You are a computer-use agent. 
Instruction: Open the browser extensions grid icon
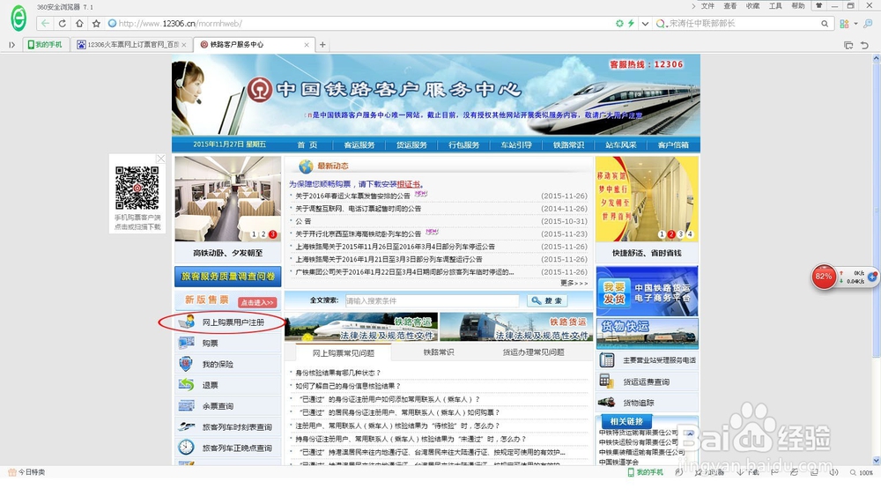844,24
